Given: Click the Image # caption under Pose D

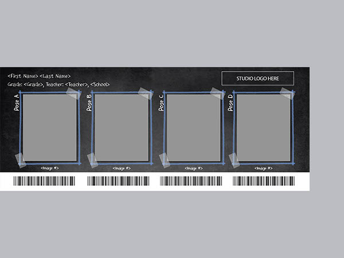Looking at the screenshot, I should coord(264,168).
